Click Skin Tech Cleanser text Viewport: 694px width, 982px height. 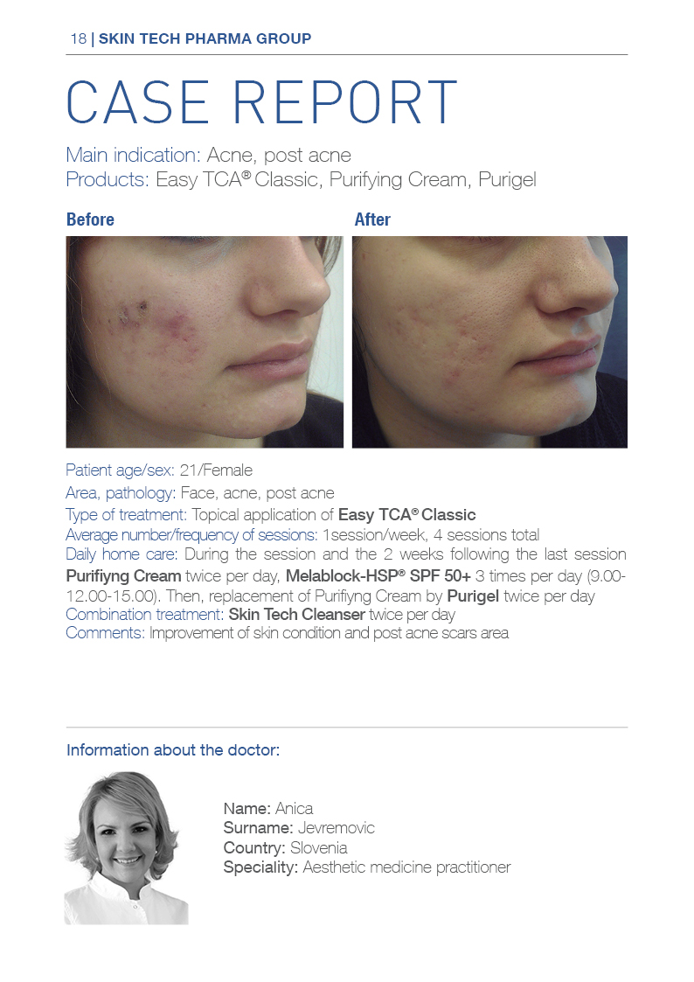tap(296, 615)
